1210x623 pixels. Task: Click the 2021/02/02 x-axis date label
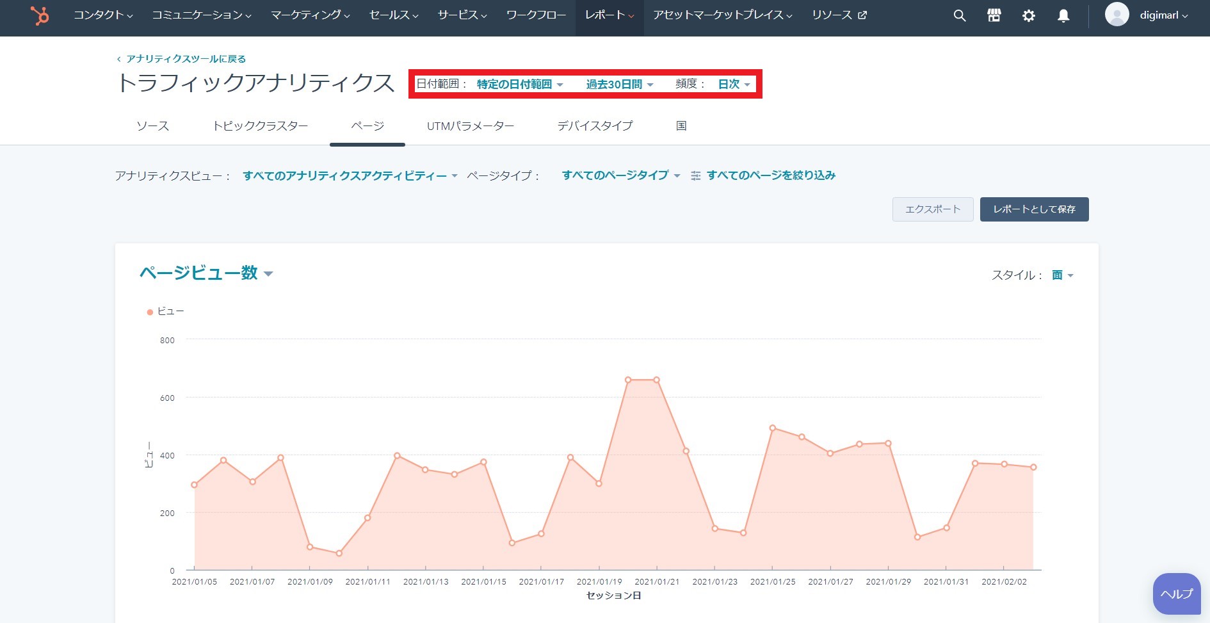[x=1004, y=582]
